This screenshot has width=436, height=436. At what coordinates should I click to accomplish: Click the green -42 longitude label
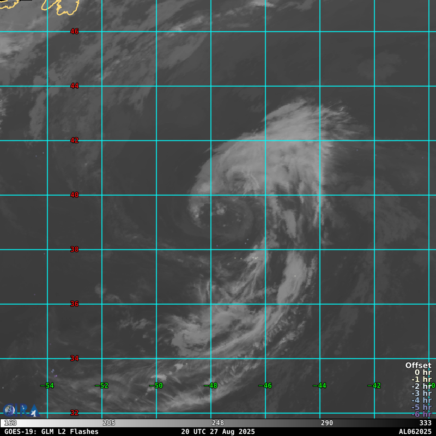pyautogui.click(x=374, y=386)
